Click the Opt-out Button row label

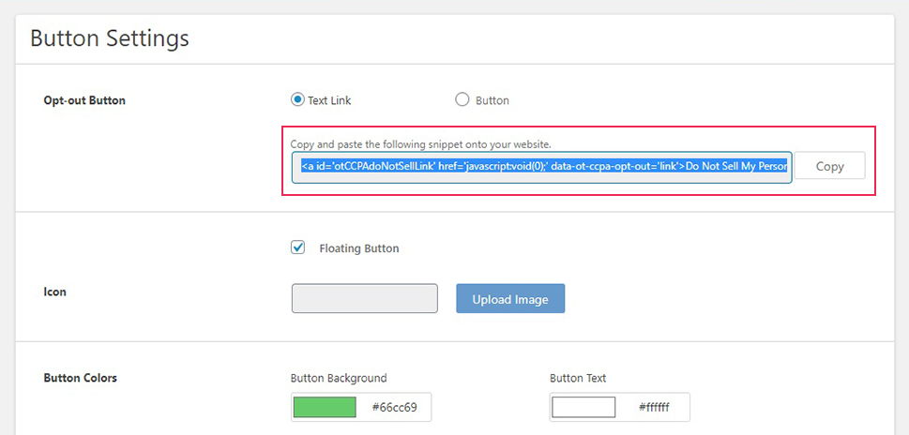[x=84, y=100]
